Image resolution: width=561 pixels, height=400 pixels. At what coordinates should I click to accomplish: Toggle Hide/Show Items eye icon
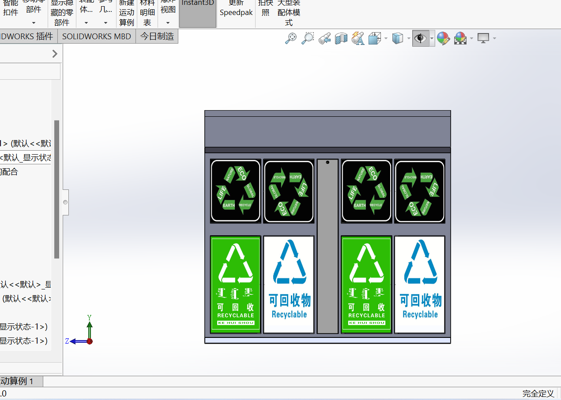tap(421, 38)
